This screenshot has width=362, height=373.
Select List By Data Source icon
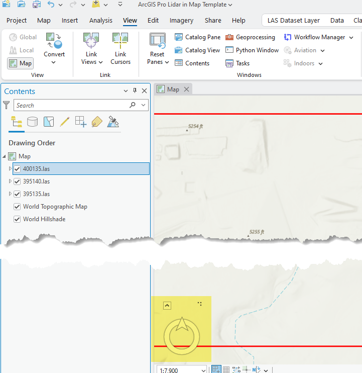pos(32,122)
